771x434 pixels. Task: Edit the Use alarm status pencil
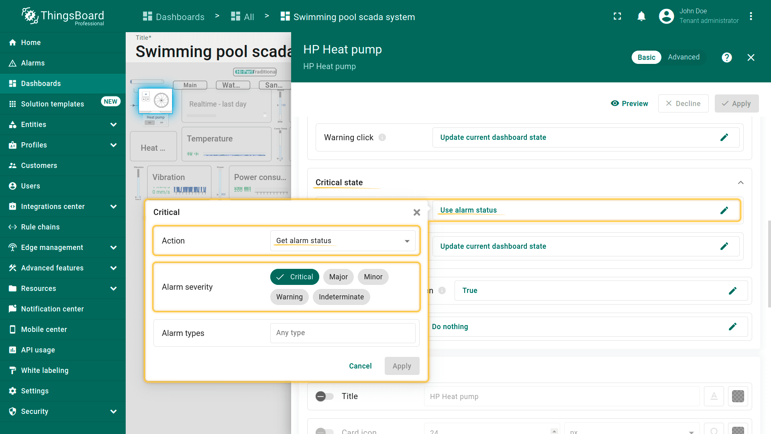pyautogui.click(x=724, y=211)
